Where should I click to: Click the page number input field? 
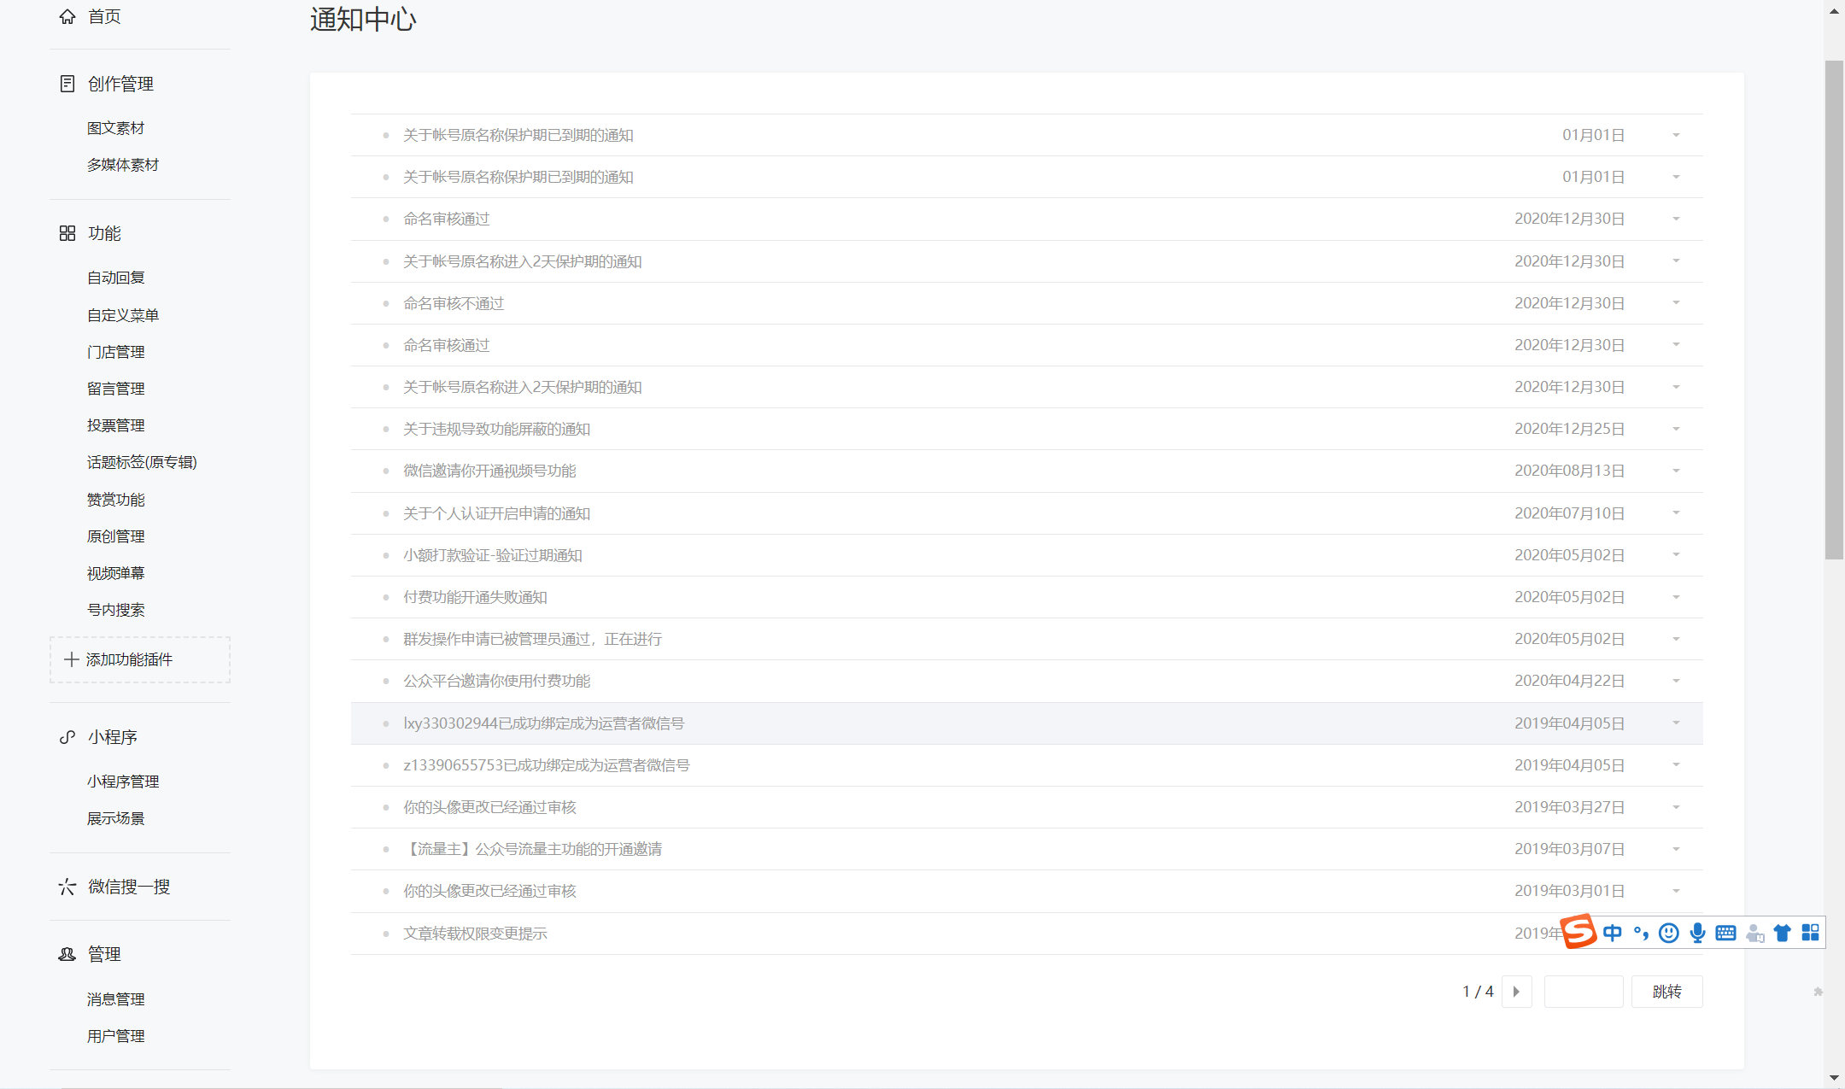click(1583, 992)
